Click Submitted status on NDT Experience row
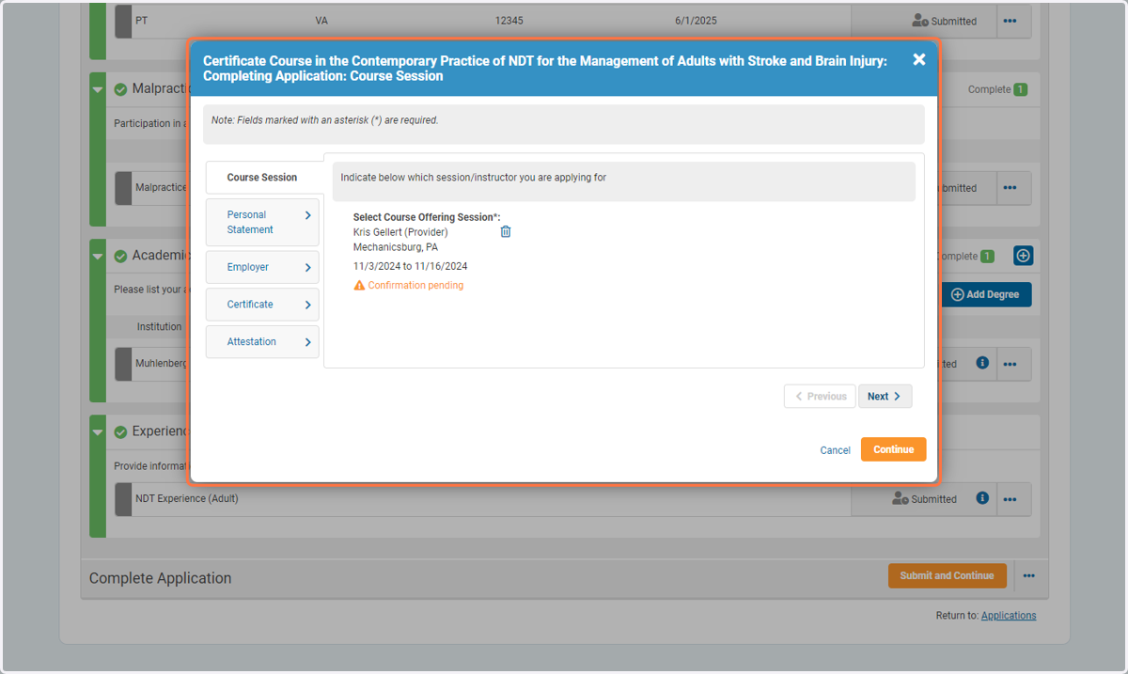This screenshot has height=674, width=1128. coord(924,499)
